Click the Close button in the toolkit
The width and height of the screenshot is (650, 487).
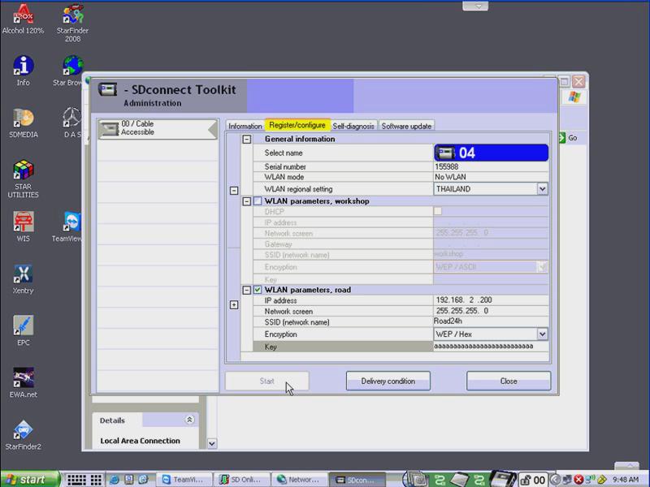coord(508,381)
